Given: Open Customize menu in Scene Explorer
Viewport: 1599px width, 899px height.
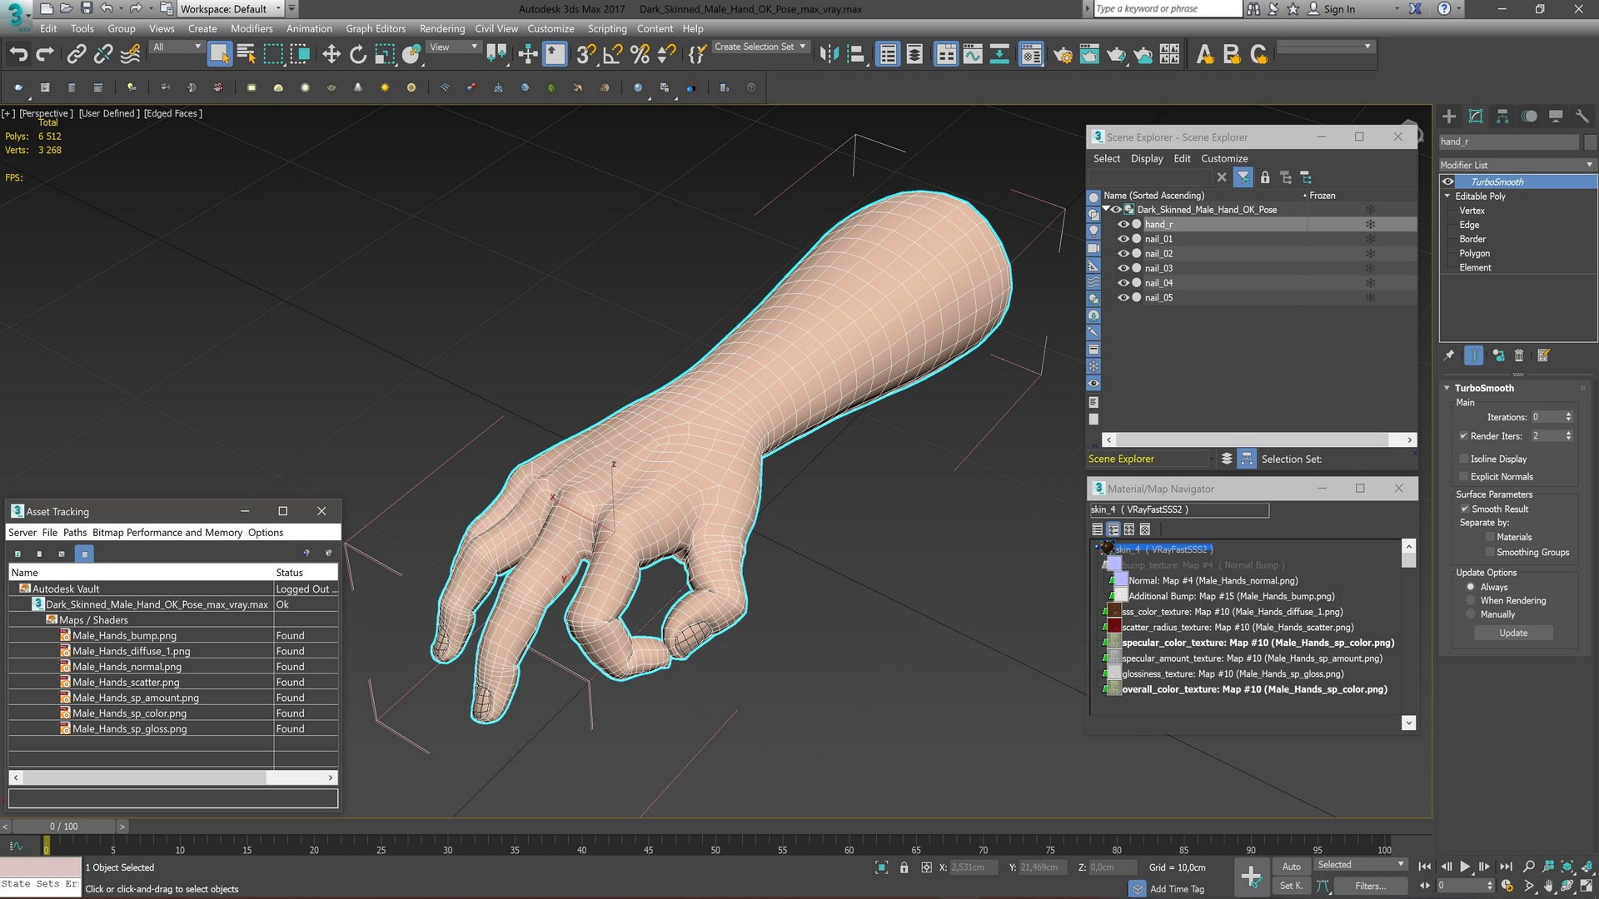Looking at the screenshot, I should coord(1224,158).
